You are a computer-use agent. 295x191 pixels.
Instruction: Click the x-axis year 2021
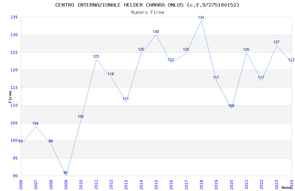click(246, 185)
